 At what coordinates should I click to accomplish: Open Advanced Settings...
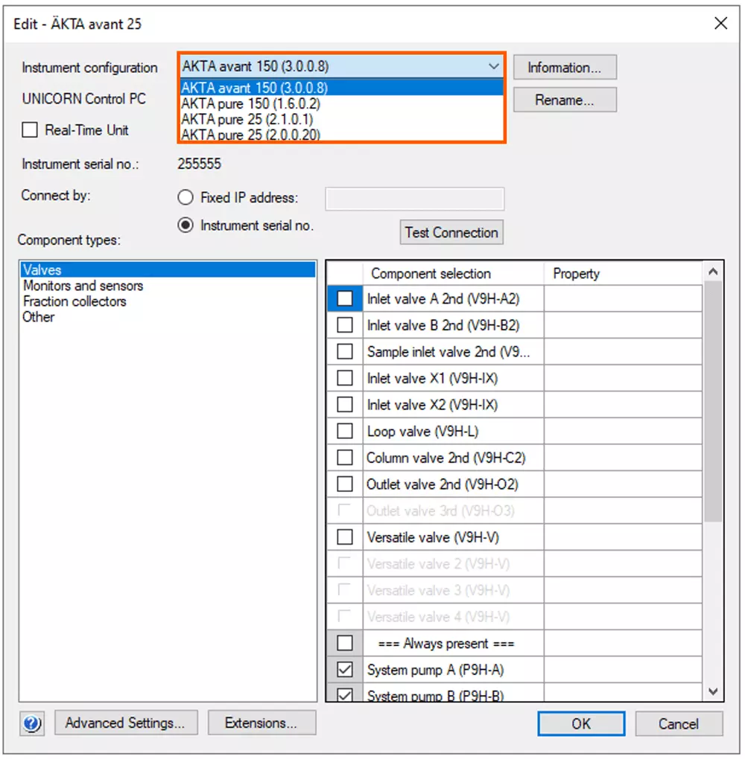click(x=125, y=723)
